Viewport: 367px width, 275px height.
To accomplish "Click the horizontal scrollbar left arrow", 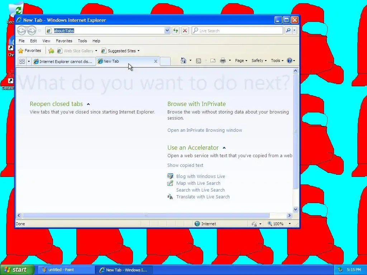I will pyautogui.click(x=19, y=215).
